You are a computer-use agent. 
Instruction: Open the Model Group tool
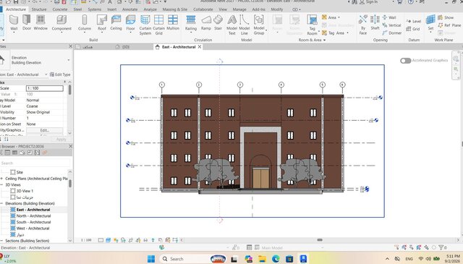[259, 25]
